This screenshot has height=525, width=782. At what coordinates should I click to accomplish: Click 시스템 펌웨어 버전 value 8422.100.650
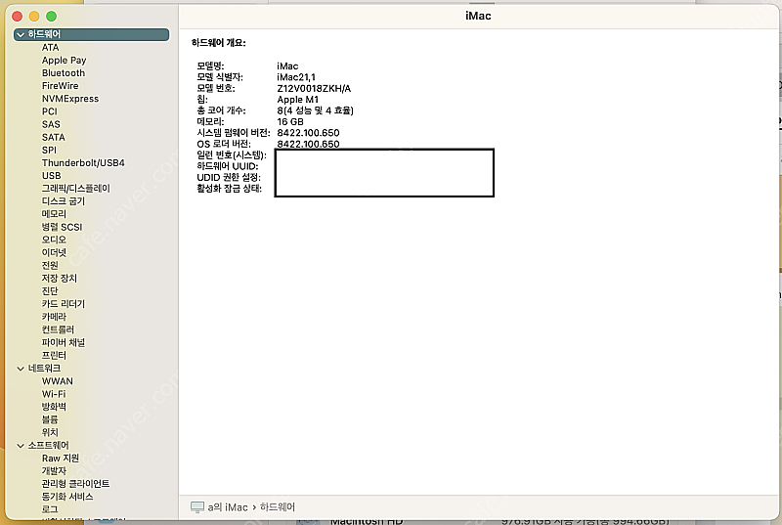(x=308, y=133)
